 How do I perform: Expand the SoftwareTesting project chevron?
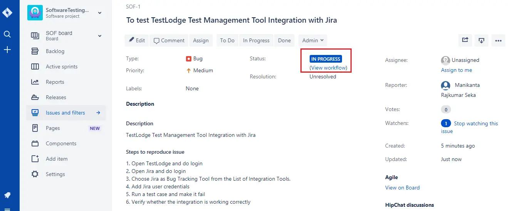click(x=100, y=13)
